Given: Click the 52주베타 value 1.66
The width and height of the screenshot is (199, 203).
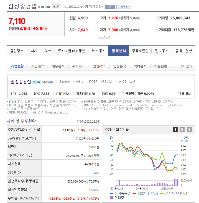Looking at the screenshot, I should click(x=96, y=173).
